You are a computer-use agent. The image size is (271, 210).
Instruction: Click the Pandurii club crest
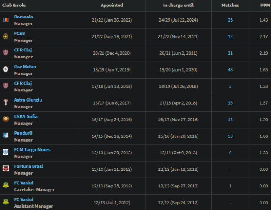tap(6, 136)
